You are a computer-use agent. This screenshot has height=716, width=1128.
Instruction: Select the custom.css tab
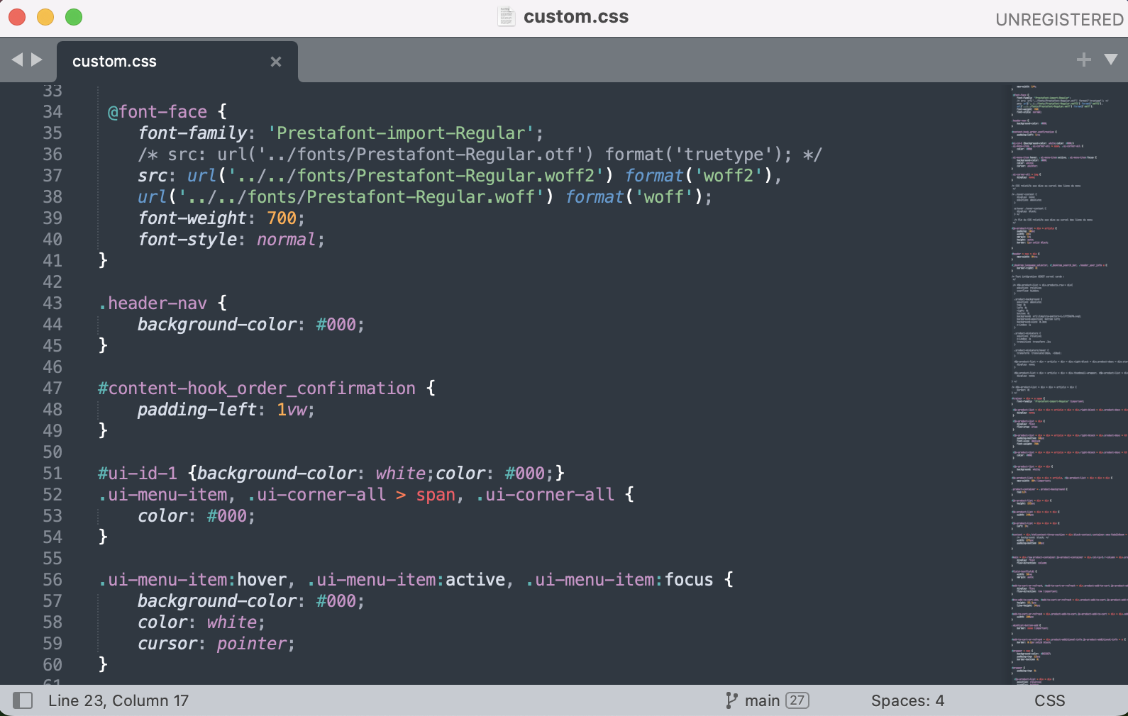115,62
